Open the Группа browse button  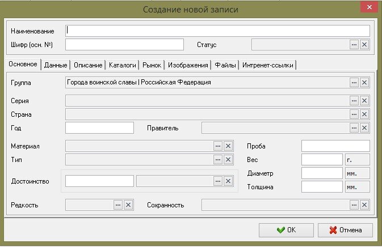point(354,83)
